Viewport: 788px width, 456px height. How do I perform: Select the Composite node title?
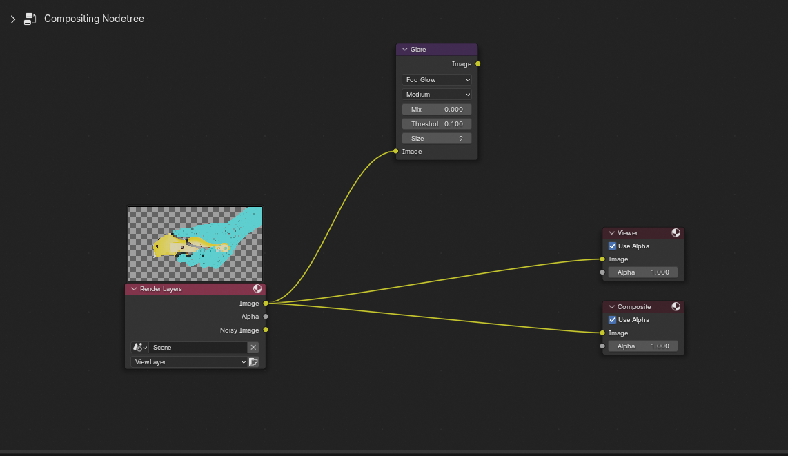coord(634,307)
